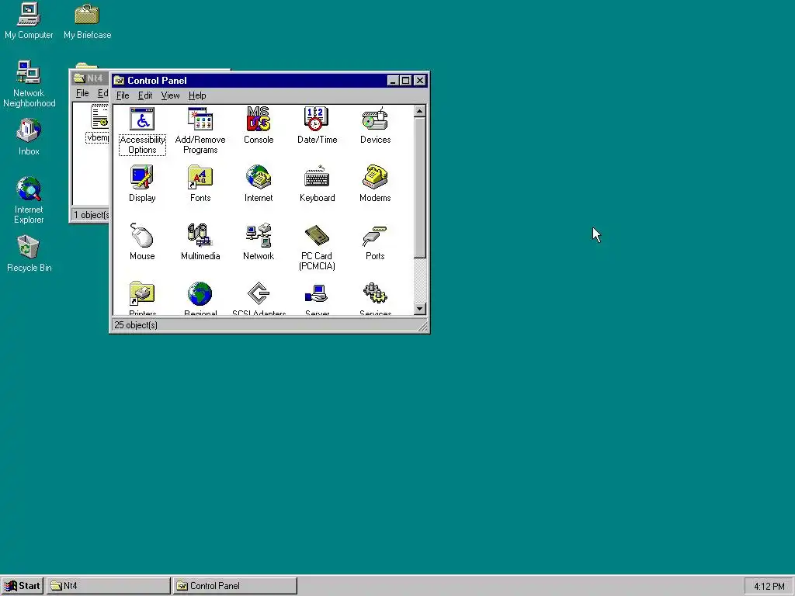Screen dimensions: 795x596
Task: Click the Control Panel title bar system icon
Action: (x=119, y=81)
